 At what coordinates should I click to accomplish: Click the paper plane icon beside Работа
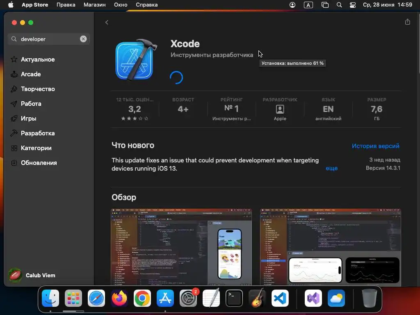(x=14, y=104)
